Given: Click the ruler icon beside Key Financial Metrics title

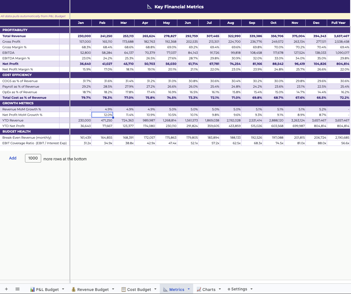Looking at the screenshot, I should point(150,6).
